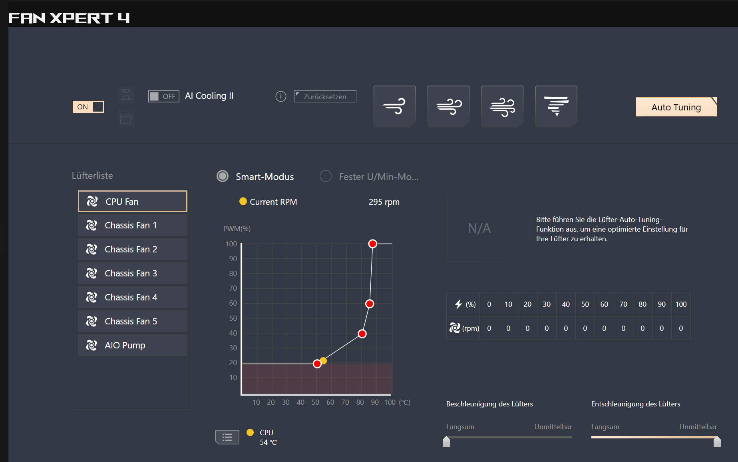This screenshot has width=738, height=462.
Task: Click the power percent lightning icon in table
Action: [458, 304]
